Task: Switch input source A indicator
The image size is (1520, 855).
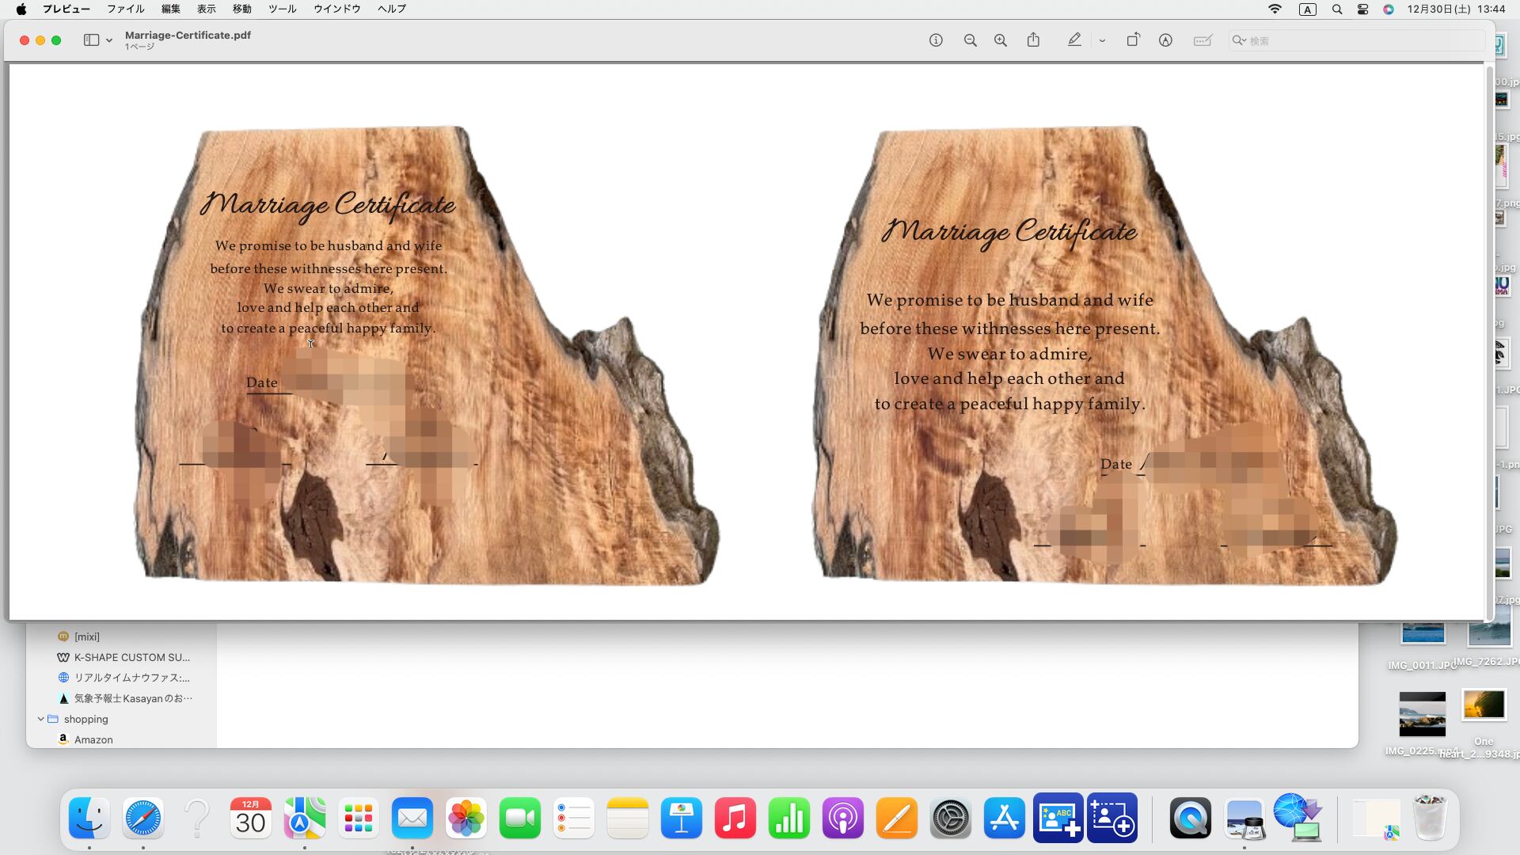Action: tap(1307, 9)
